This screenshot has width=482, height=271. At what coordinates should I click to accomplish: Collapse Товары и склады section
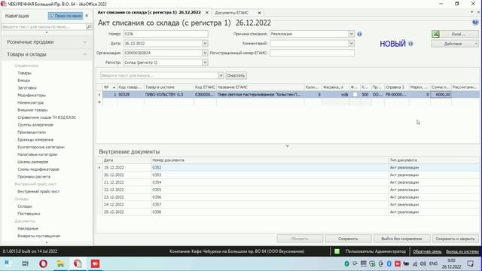tap(84, 54)
